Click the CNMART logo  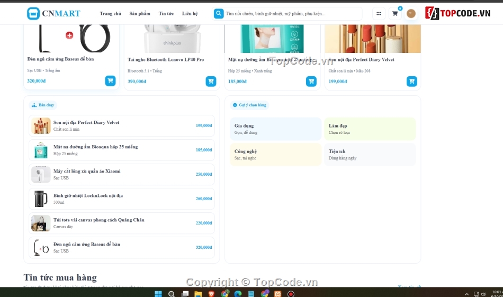point(53,13)
